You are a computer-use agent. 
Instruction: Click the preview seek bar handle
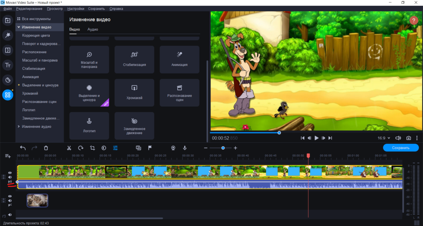(x=279, y=133)
